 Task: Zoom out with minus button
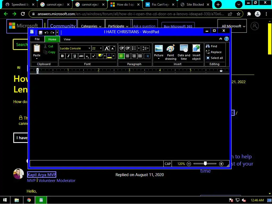189,164
